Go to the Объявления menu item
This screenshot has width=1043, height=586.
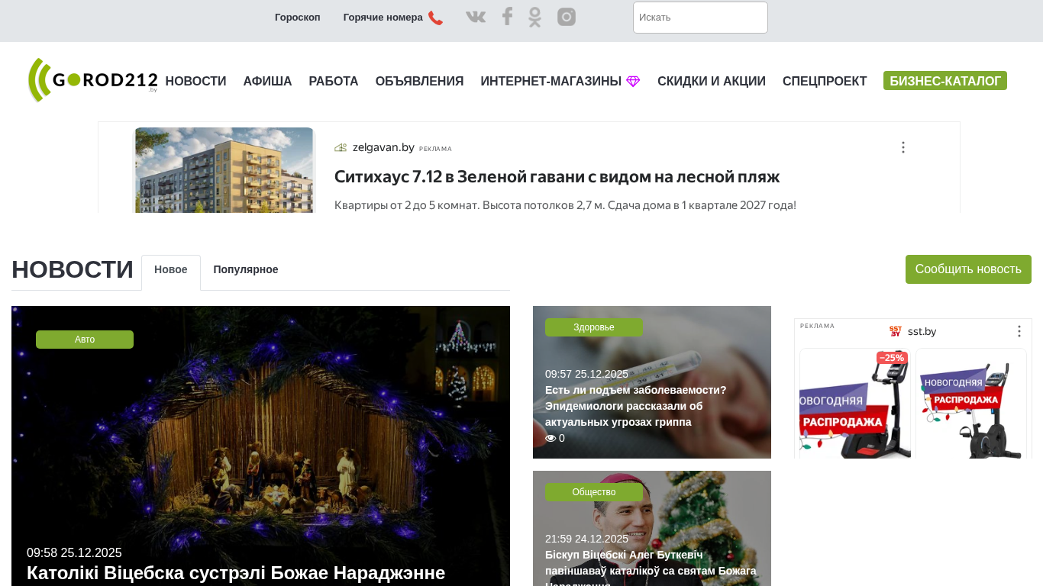[x=419, y=82]
